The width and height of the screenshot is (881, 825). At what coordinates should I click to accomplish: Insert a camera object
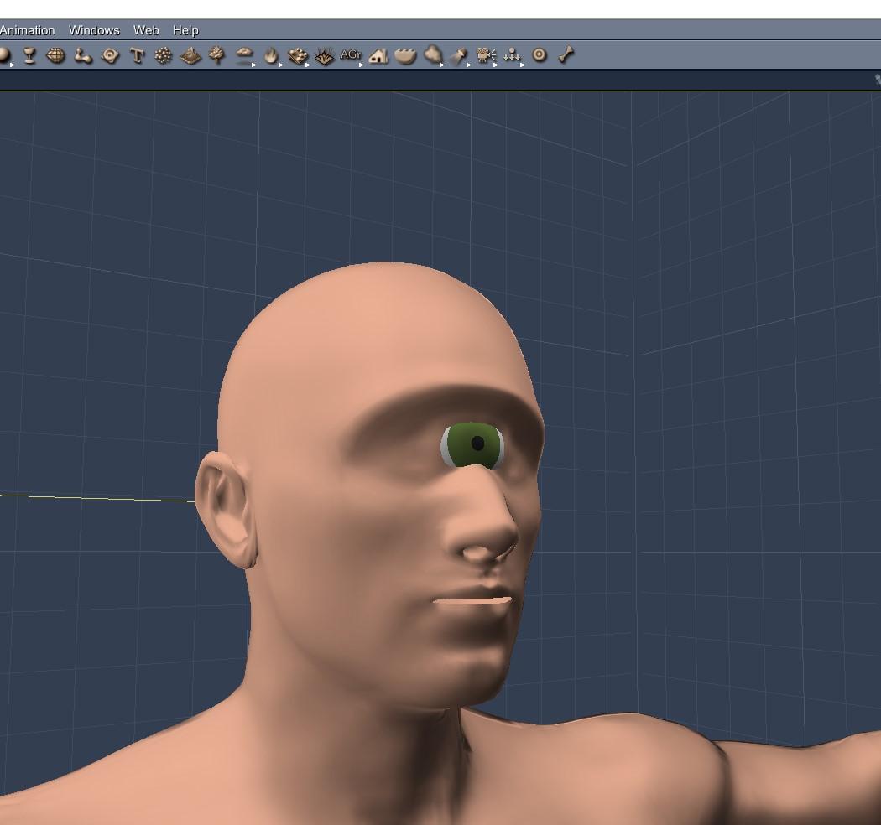point(486,55)
